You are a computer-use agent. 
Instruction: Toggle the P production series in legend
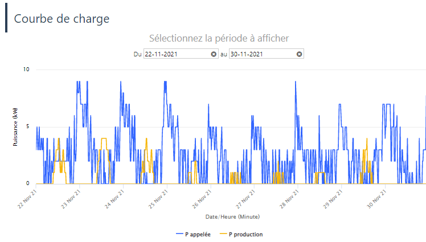pos(245,234)
